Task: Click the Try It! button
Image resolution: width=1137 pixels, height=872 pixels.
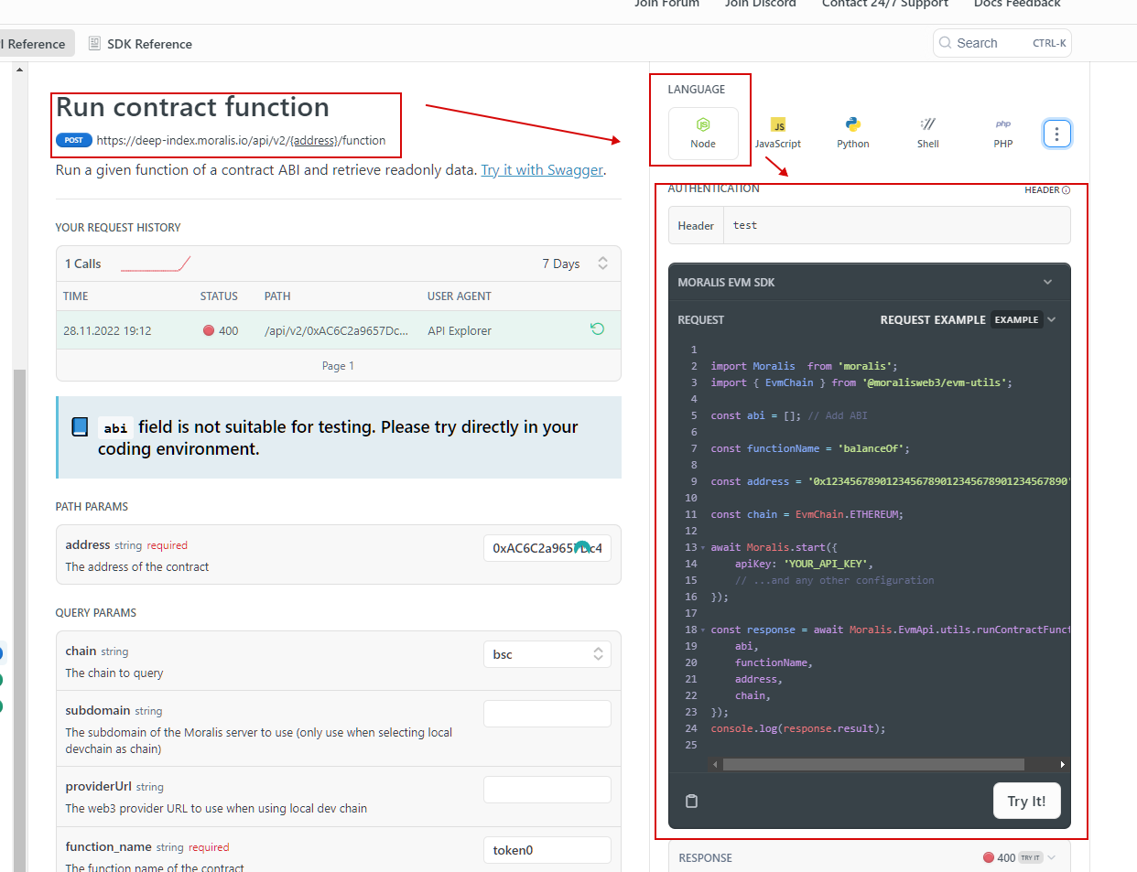Action: [x=1026, y=801]
